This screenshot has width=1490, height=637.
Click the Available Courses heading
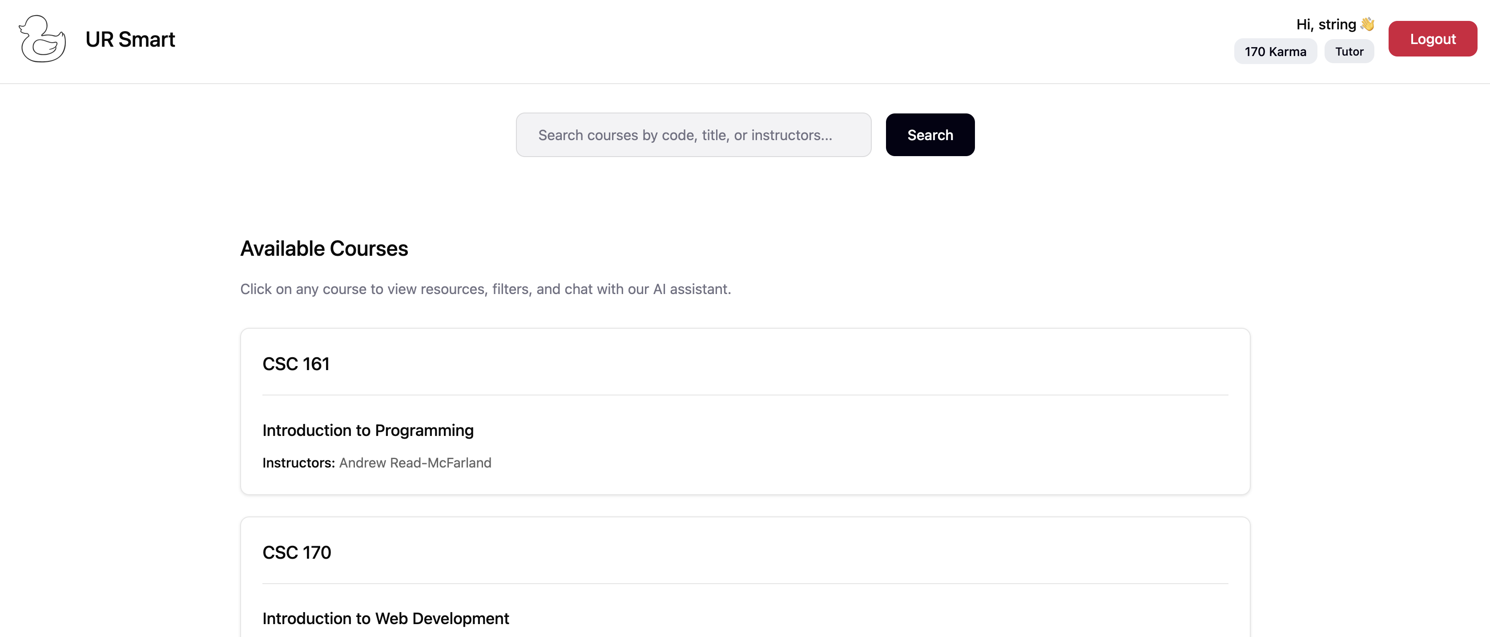(x=324, y=249)
